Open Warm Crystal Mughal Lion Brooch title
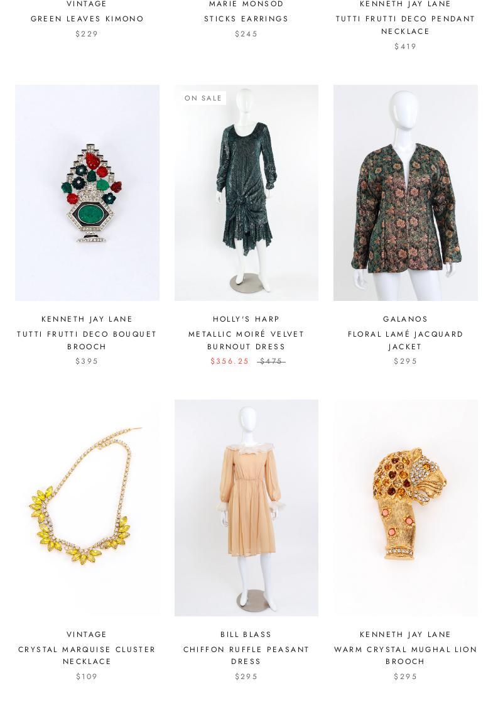This screenshot has width=493, height=708. click(x=406, y=655)
